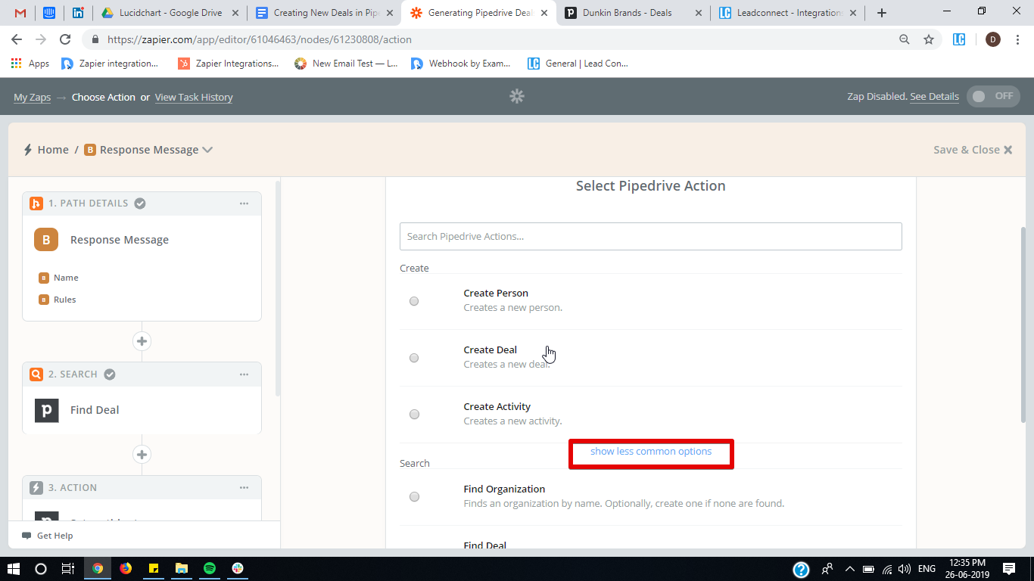
Task: Add step after Find Deal
Action: 142,454
